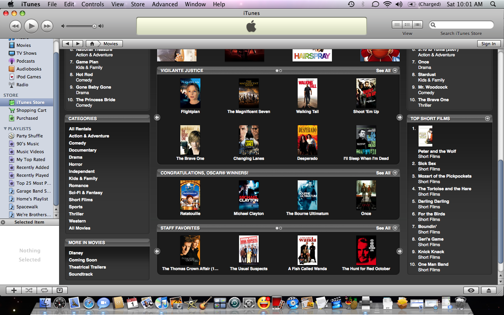Viewport: 504px width, 315px height.
Task: Toggle shuffle at the bottom bar
Action: tap(29, 290)
